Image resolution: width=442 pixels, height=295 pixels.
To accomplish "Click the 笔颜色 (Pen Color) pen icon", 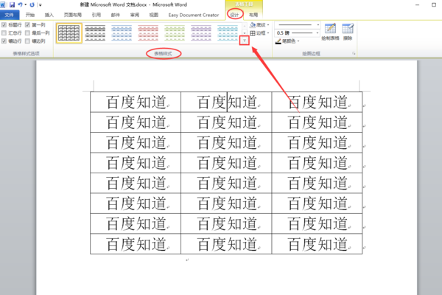I will (278, 41).
